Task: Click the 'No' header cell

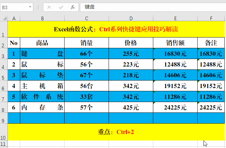Action: click(14, 43)
